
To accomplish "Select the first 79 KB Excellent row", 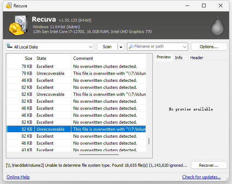I will (76, 66).
